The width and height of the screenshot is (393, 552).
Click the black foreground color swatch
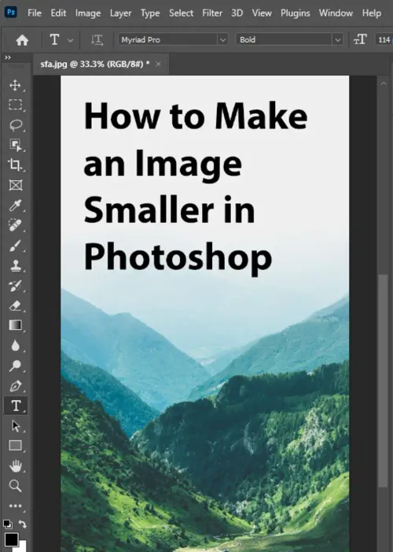[x=11, y=539]
